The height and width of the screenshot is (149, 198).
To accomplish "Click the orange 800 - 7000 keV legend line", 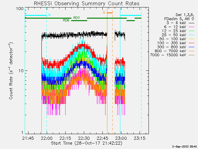I will (192, 51).
